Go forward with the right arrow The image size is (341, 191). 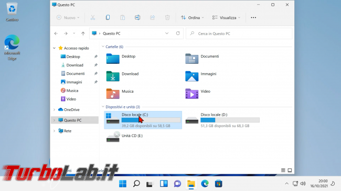66,33
